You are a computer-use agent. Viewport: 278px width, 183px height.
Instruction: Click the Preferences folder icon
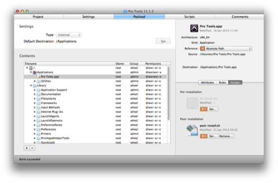[x=38, y=129]
